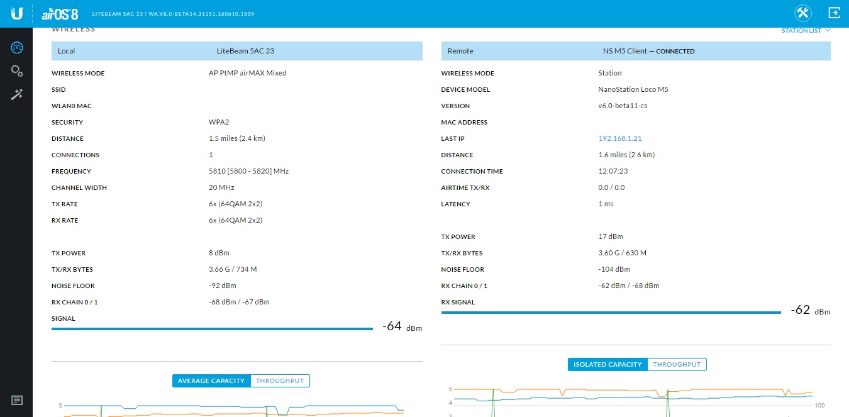Screen dimensions: 849x417
Task: Select local RX chain -68 dBm / -67 dBm
Action: (239, 302)
